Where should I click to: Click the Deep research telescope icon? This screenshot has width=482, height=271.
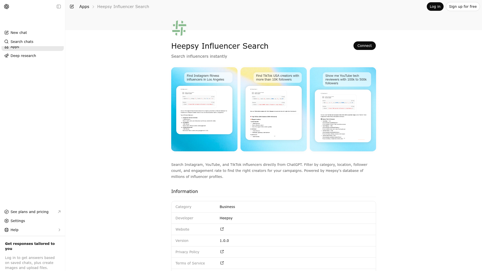[x=7, y=56]
